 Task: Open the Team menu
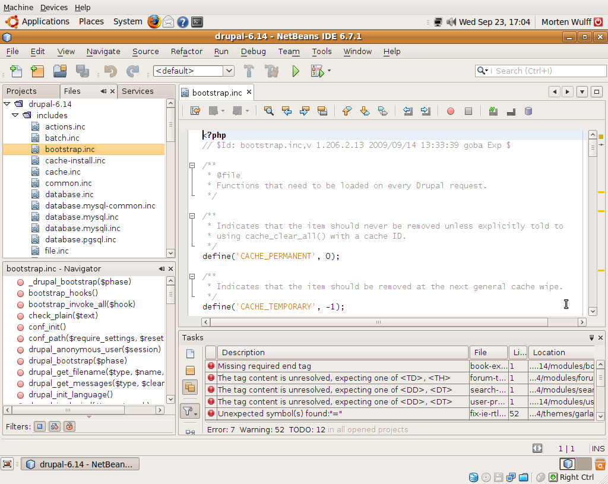(289, 51)
